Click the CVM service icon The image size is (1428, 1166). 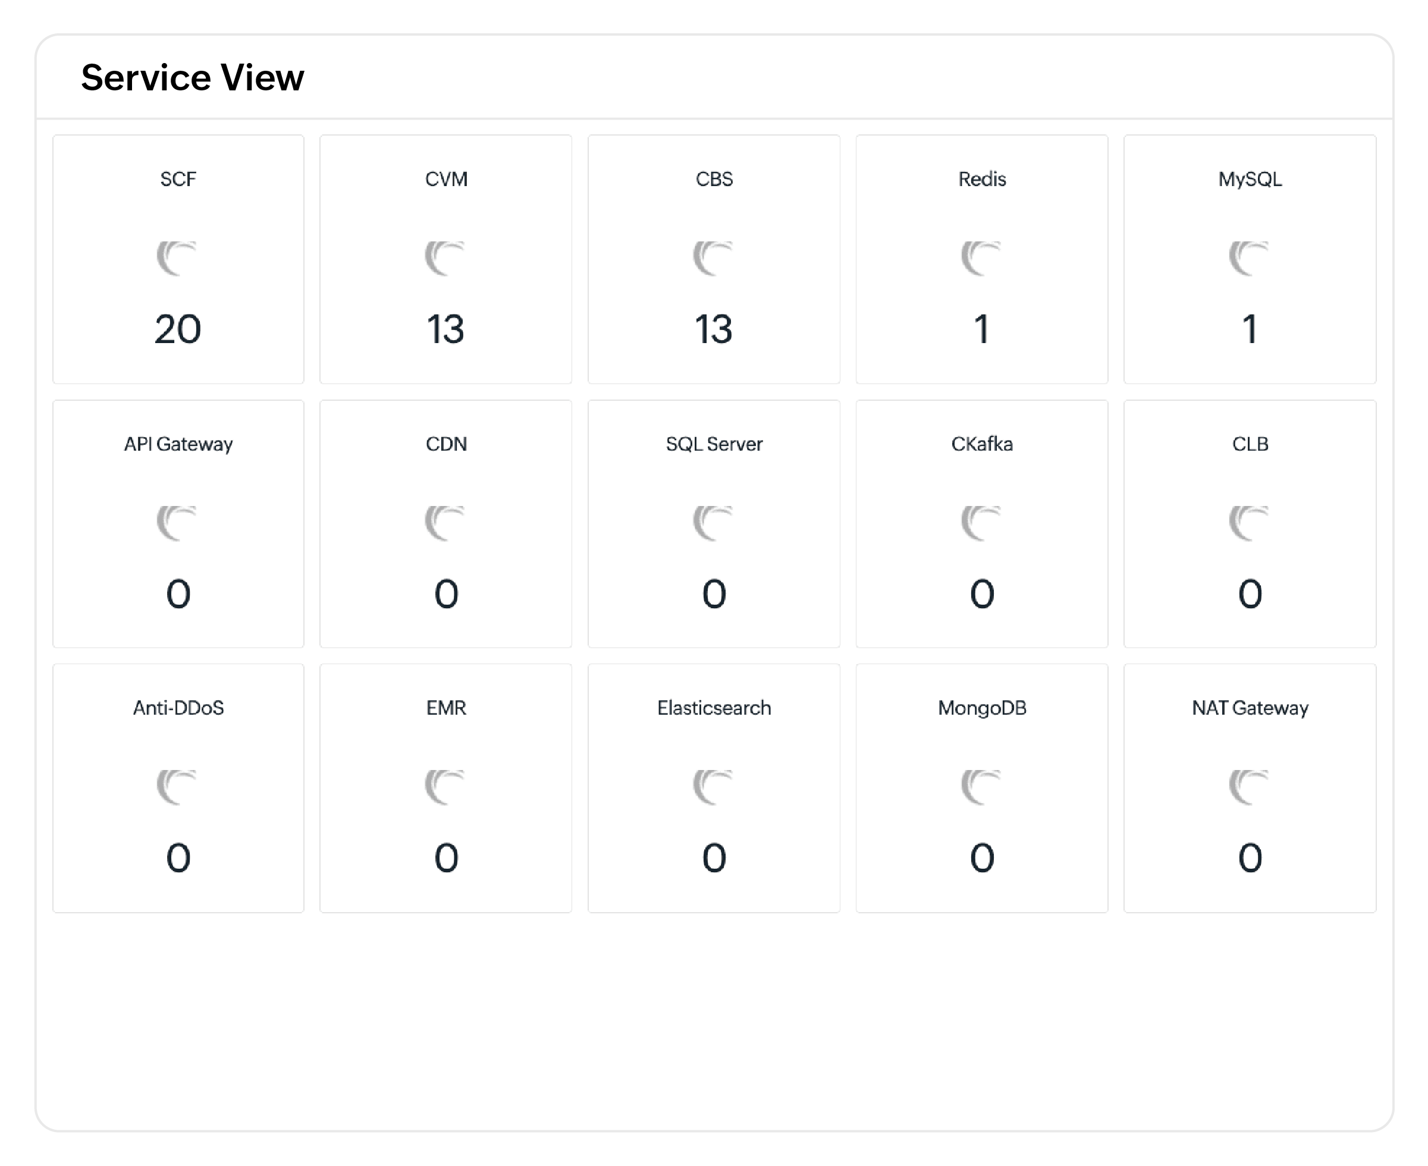pyautogui.click(x=445, y=258)
